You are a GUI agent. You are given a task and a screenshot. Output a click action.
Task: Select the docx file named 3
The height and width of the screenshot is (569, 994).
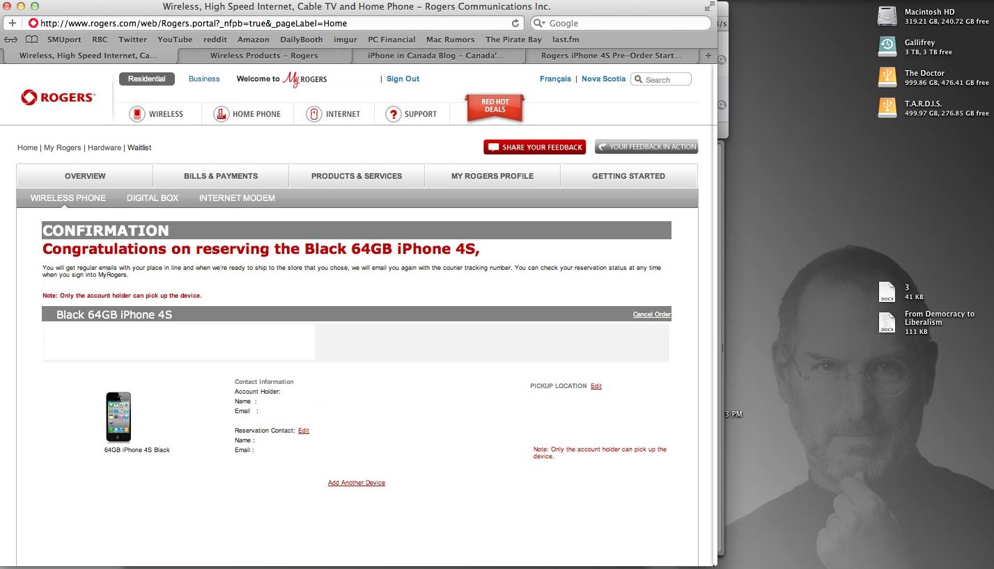coord(887,291)
